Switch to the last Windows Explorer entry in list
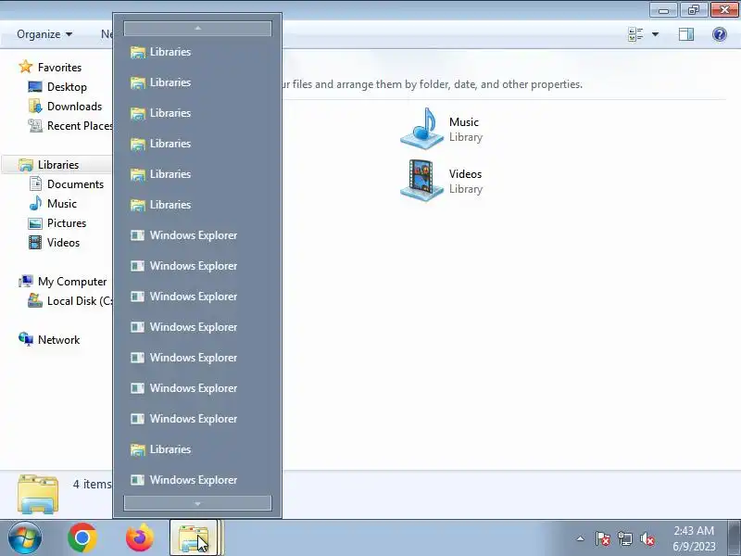 (197, 480)
